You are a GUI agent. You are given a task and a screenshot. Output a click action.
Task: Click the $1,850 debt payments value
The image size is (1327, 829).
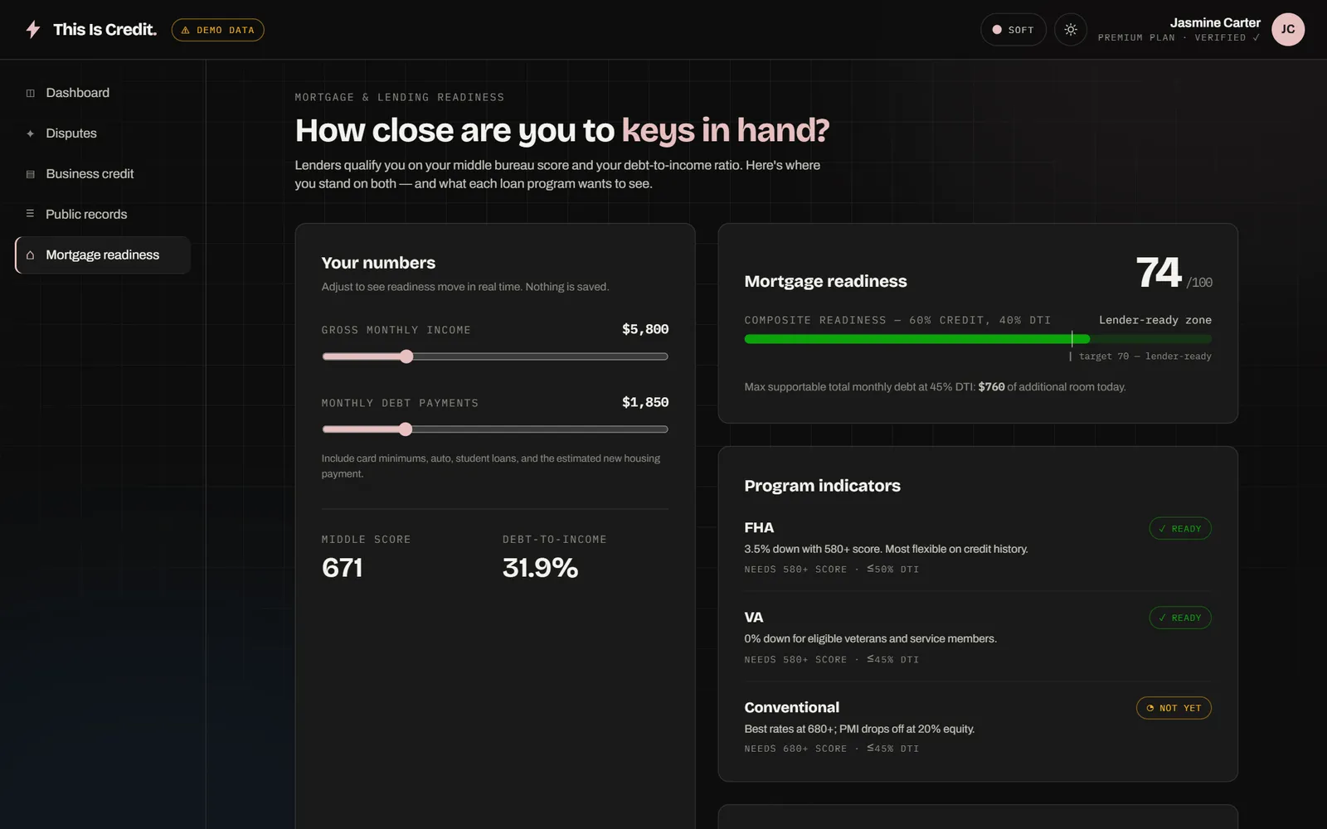645,402
